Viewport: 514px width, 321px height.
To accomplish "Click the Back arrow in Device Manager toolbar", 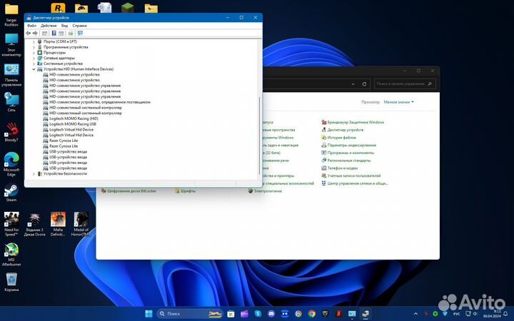I will (29, 33).
